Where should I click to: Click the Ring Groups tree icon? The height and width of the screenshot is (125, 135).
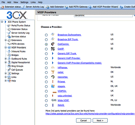9,66
